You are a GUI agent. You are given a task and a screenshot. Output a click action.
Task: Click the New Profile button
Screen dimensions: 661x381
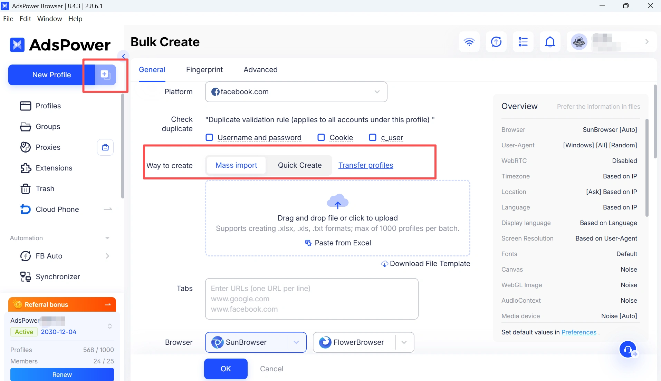pyautogui.click(x=51, y=75)
